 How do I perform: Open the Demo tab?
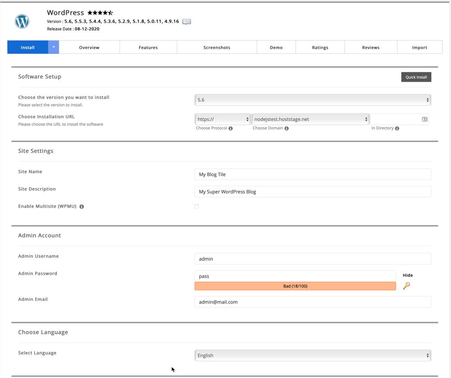pos(276,47)
